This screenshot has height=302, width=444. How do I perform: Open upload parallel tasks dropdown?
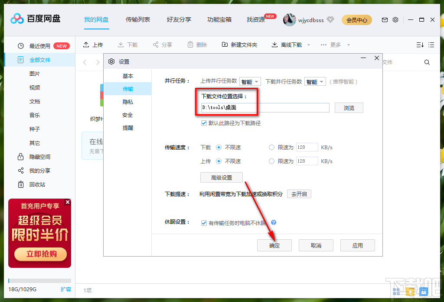coord(250,81)
